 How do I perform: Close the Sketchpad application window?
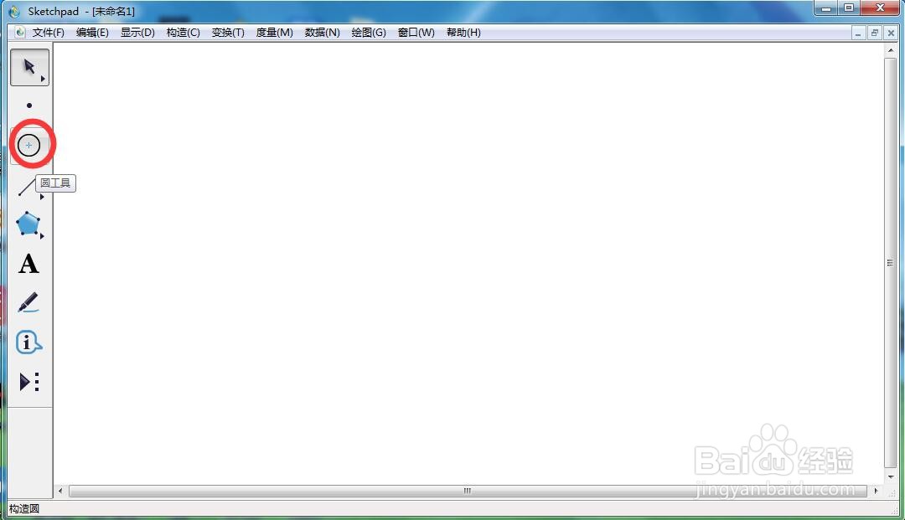(x=880, y=8)
